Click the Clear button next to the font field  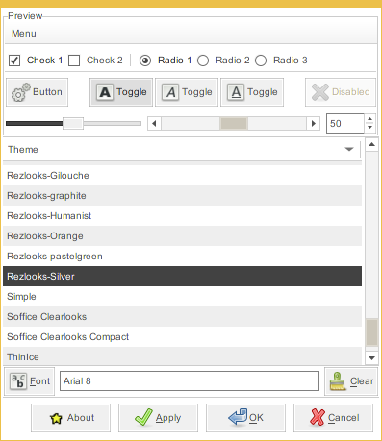351,381
